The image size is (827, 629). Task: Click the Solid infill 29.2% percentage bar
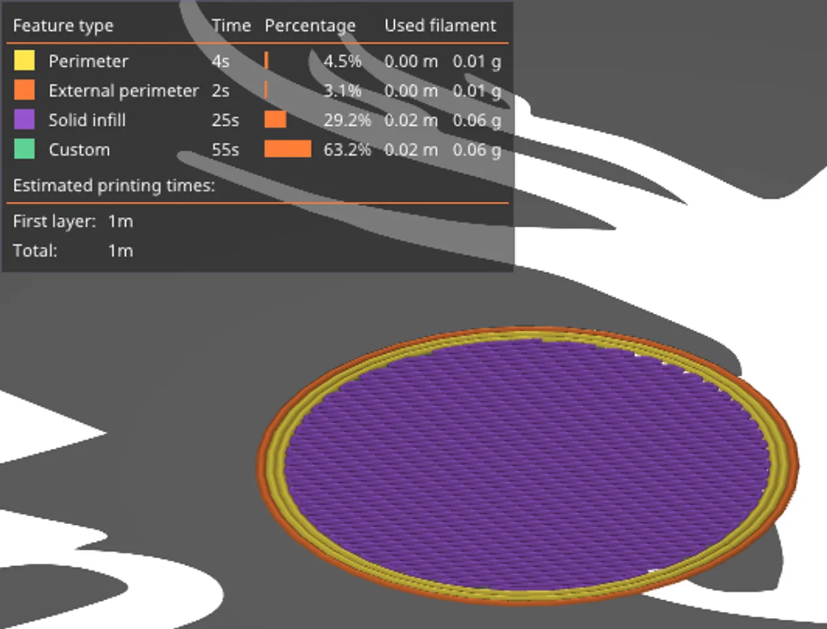click(275, 120)
